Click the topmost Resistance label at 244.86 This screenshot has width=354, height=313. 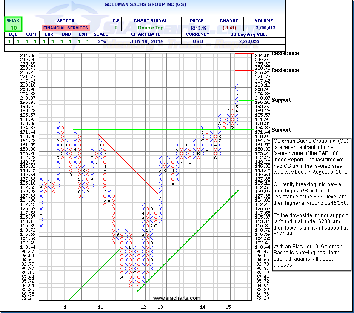(x=285, y=53)
